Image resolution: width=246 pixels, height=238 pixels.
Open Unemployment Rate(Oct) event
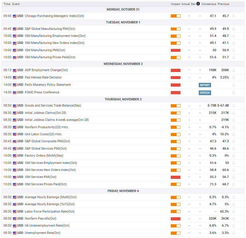point(43,233)
